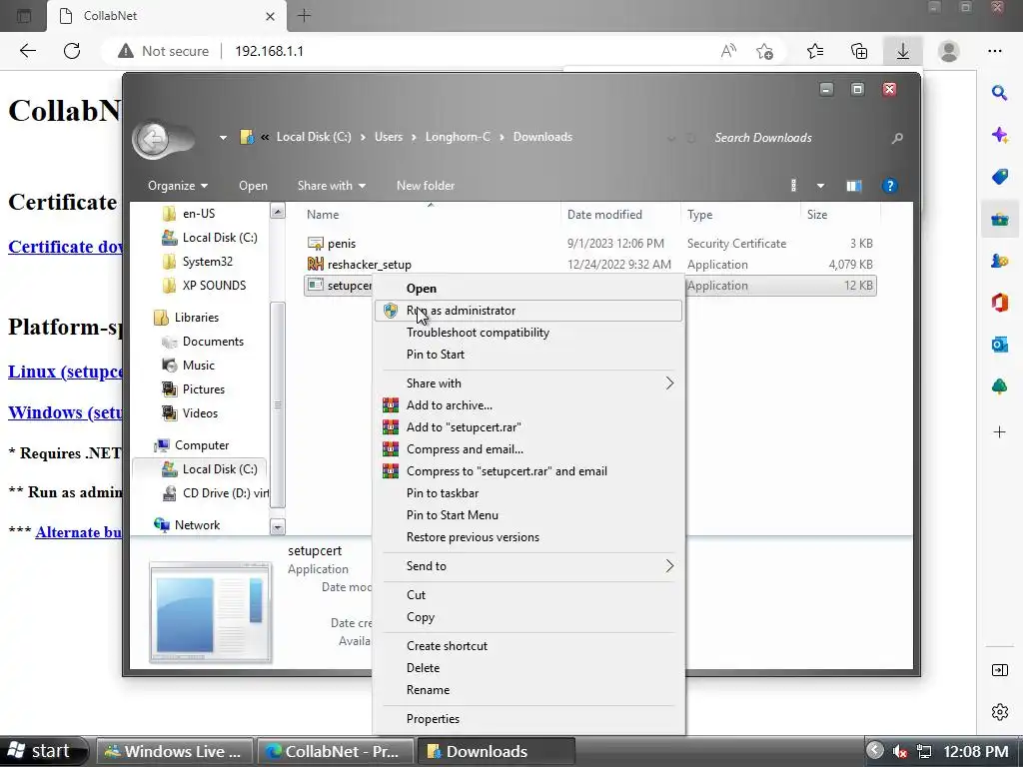Select Copy in the context menu
1023x767 pixels.
point(528,617)
